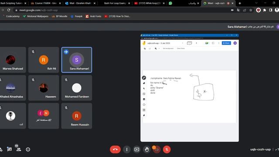Select Mohamed Fardeen participant tile
The width and height of the screenshot is (279, 157).
[x=77, y=88]
